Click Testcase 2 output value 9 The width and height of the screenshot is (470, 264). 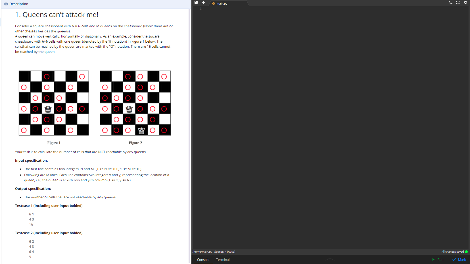point(30,257)
